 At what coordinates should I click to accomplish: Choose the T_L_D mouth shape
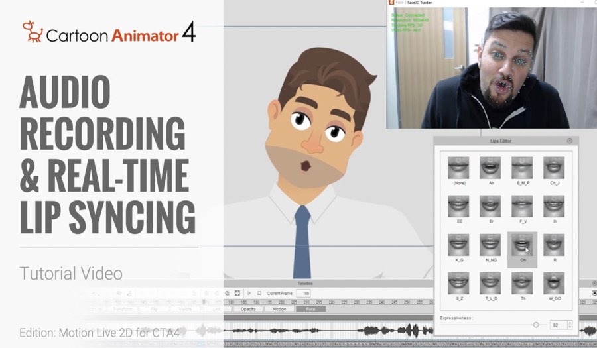click(490, 284)
